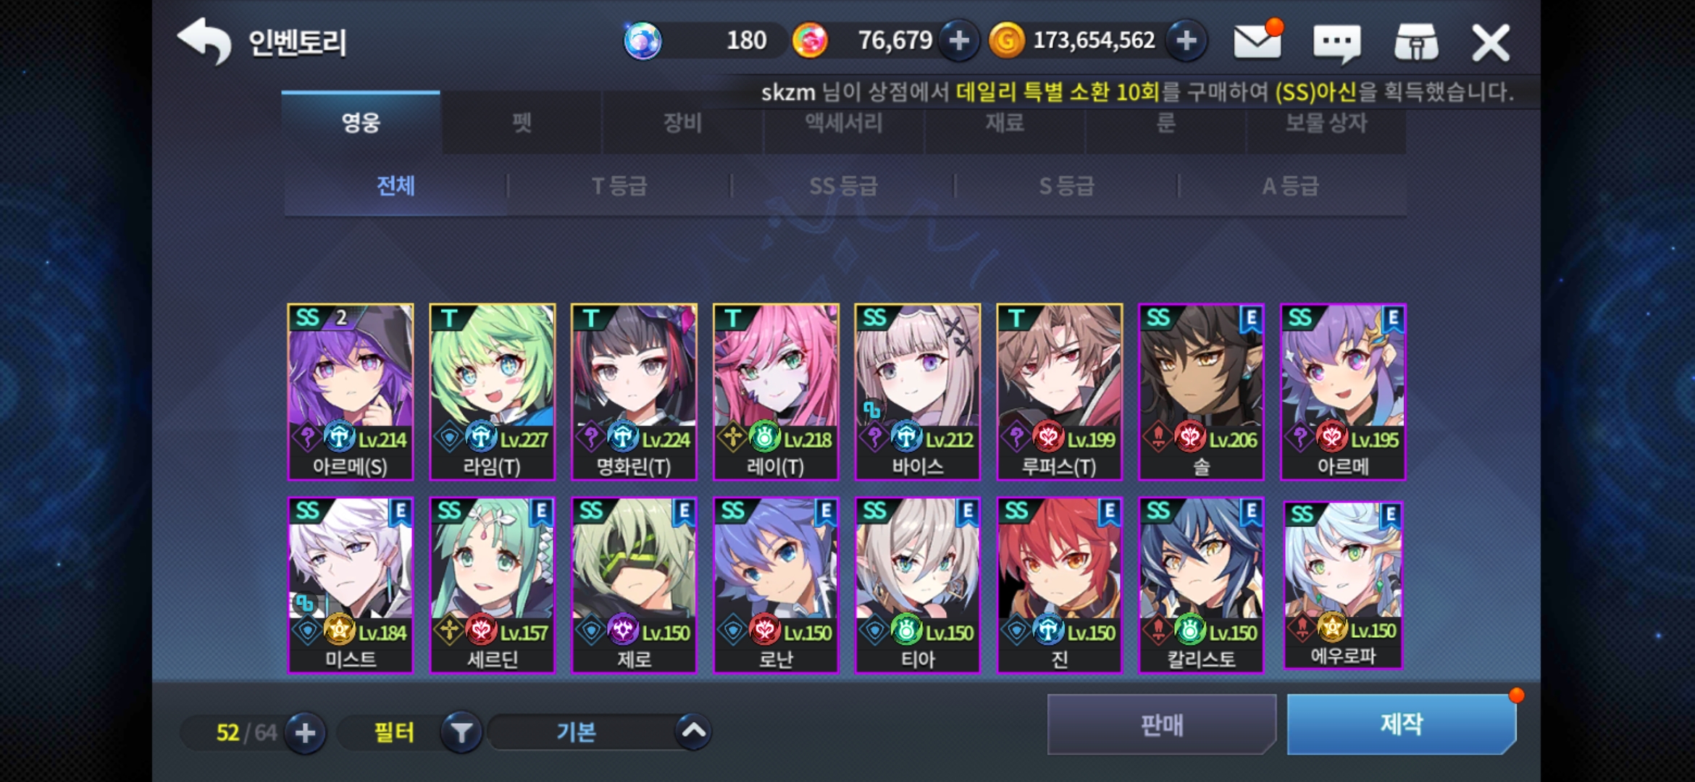The image size is (1695, 782).
Task: Click the funnel filter icon
Action: 461,733
